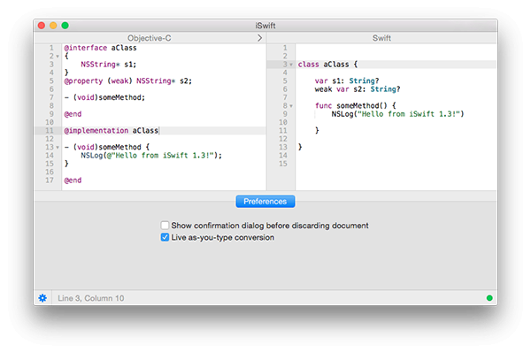Click 'class aClass {' in Swift pane
The width and height of the screenshot is (531, 353).
pos(327,65)
